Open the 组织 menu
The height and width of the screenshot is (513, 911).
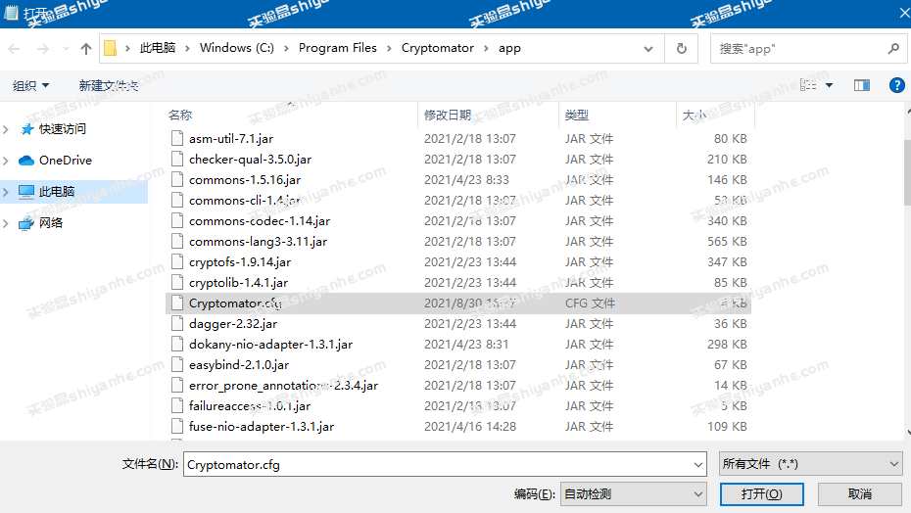tap(30, 86)
